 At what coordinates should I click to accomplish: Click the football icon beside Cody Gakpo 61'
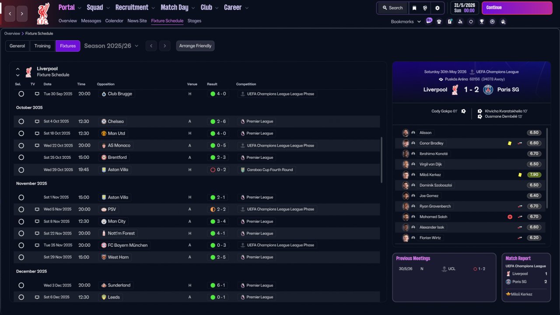[463, 111]
